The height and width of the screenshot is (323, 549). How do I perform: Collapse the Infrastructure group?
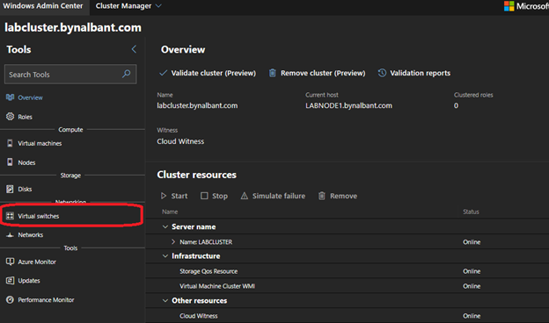[x=165, y=256]
